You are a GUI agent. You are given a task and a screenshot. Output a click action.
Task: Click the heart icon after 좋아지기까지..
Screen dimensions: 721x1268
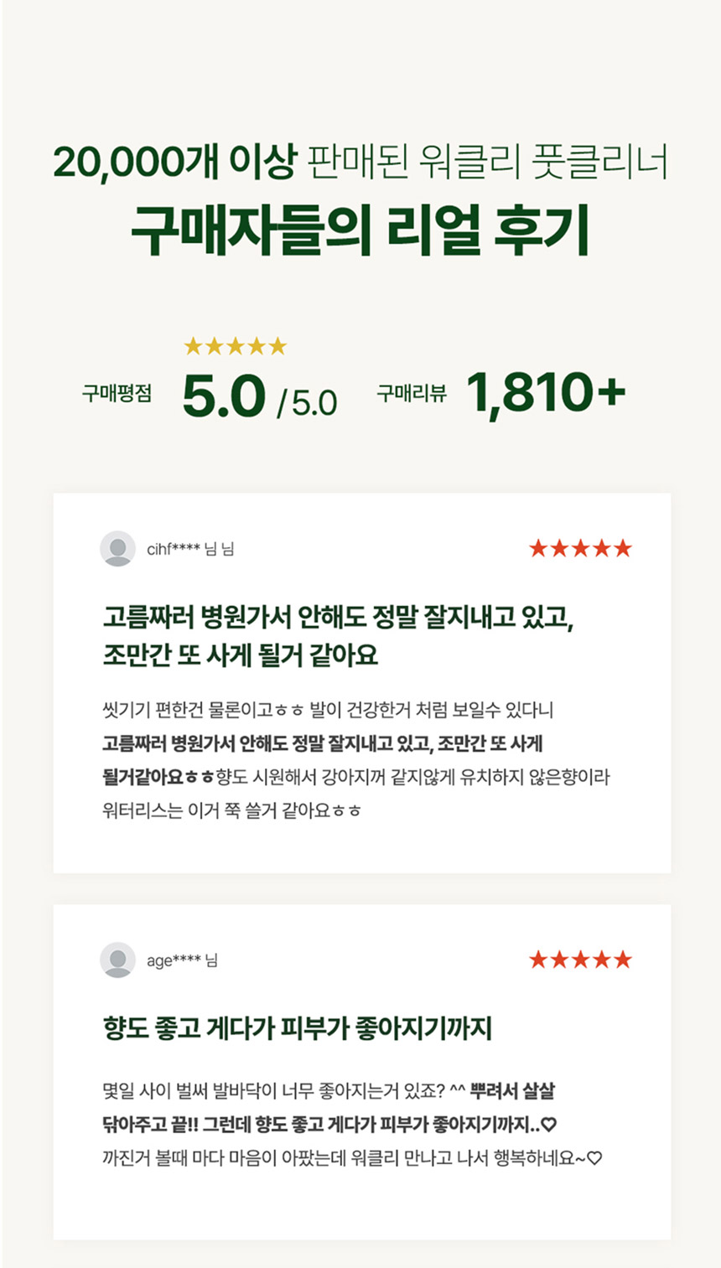coord(550,1125)
